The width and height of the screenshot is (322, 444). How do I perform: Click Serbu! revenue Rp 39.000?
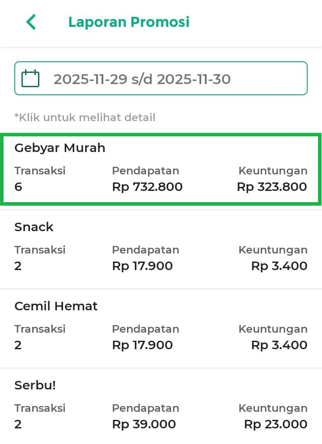(144, 424)
